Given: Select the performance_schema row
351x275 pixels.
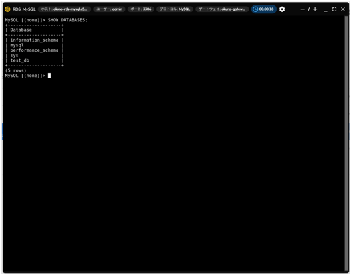Looking at the screenshot, I should click(x=35, y=50).
